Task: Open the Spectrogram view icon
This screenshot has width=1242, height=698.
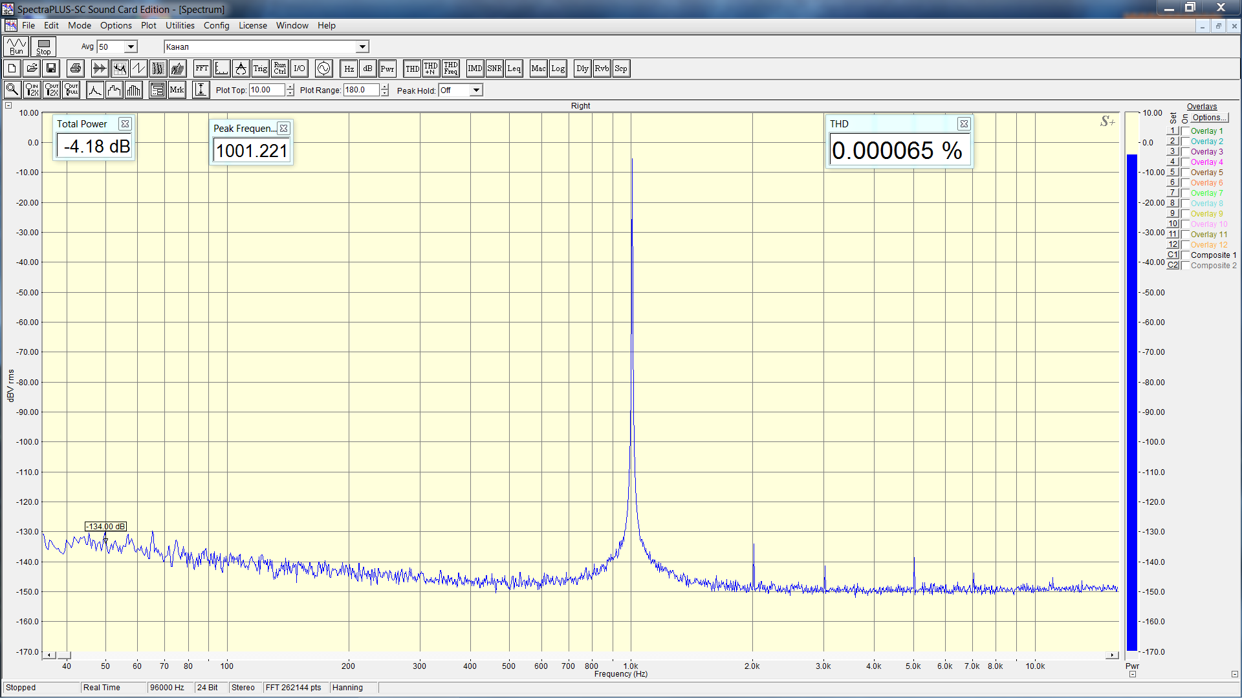Action: [x=158, y=69]
